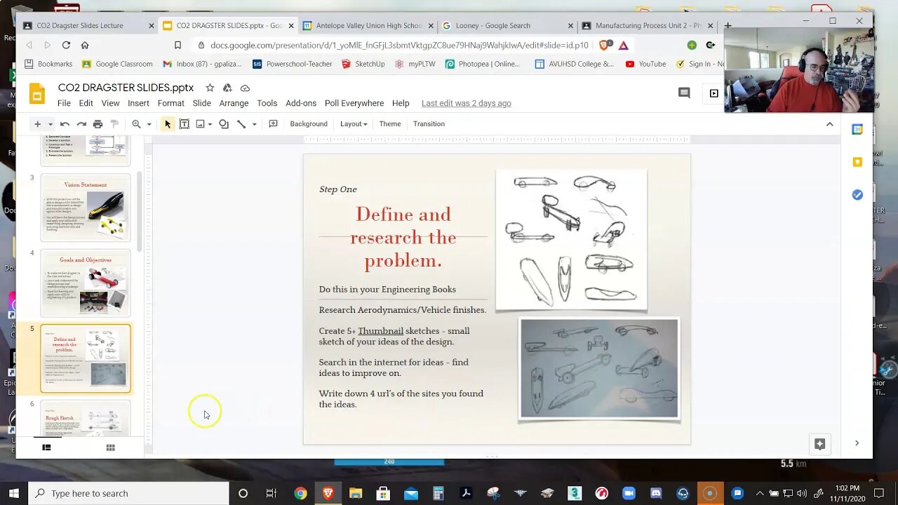Click the Transition button
The image size is (898, 505).
point(429,124)
